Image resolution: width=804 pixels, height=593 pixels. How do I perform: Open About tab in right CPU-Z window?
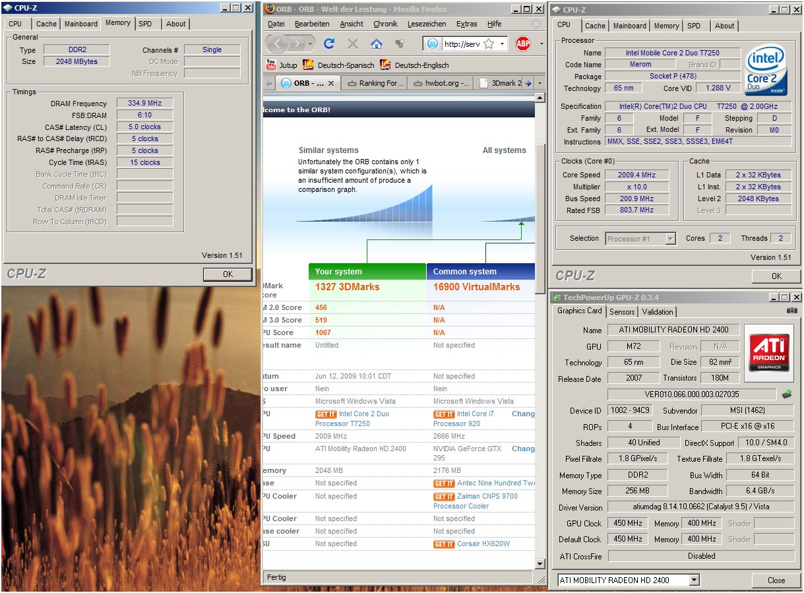(724, 26)
